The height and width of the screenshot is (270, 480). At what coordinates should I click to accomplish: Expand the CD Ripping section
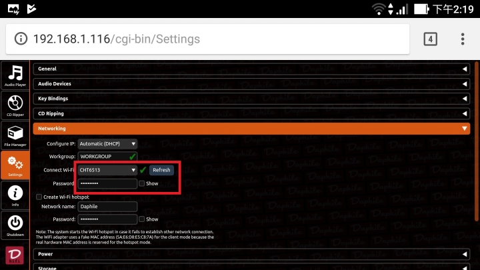point(251,113)
